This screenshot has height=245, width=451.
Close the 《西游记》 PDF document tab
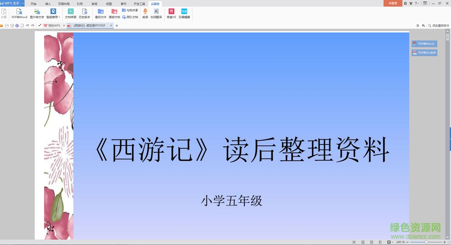click(x=111, y=26)
